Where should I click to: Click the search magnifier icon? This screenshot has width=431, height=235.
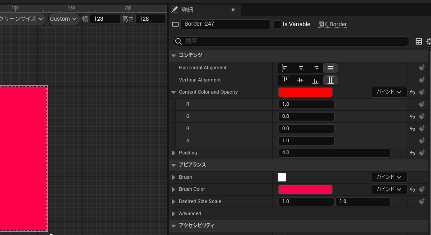179,41
